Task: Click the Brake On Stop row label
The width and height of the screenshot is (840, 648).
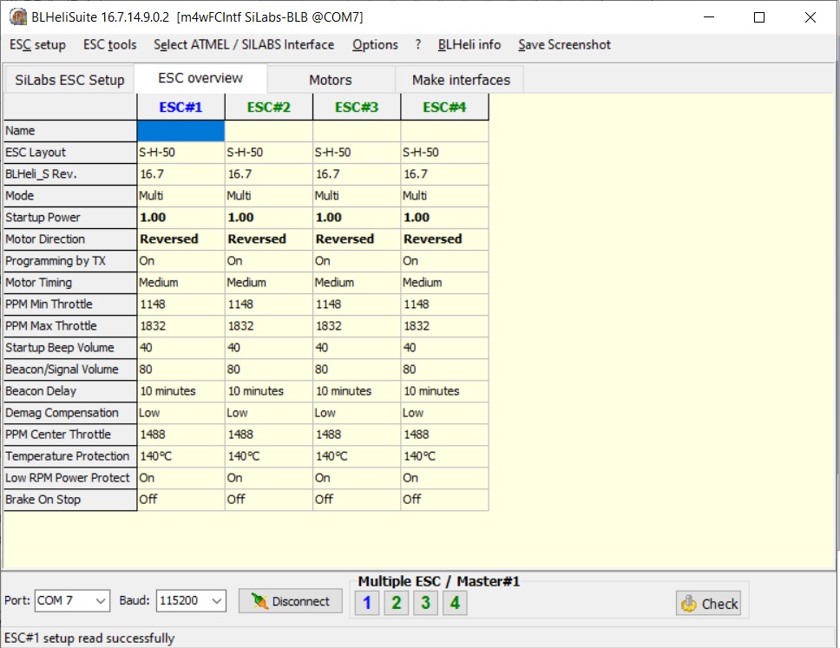Action: point(70,500)
